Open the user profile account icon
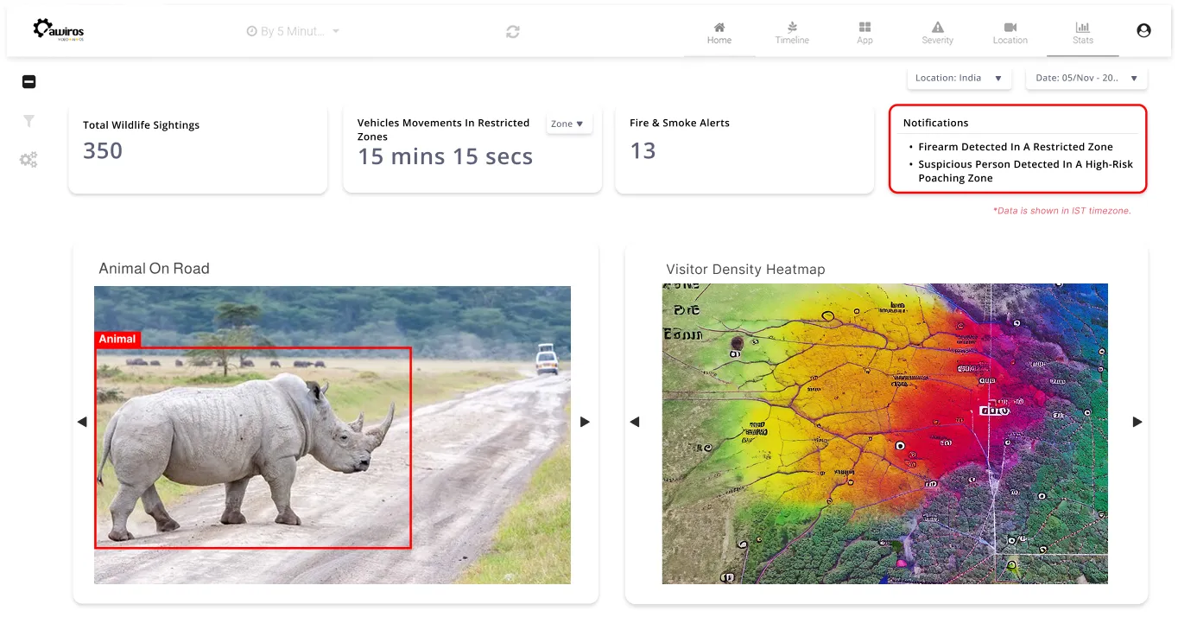The image size is (1178, 630). pos(1143,31)
